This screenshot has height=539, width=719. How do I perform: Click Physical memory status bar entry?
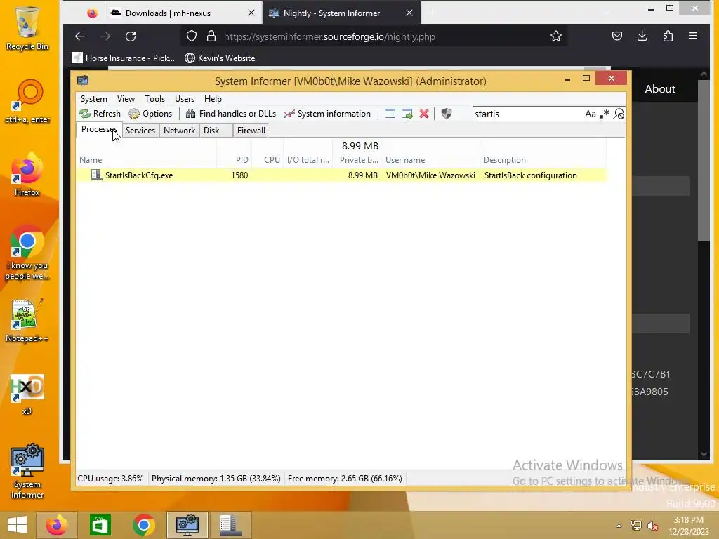click(x=216, y=479)
